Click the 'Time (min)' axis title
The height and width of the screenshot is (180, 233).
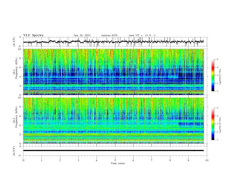(118, 163)
